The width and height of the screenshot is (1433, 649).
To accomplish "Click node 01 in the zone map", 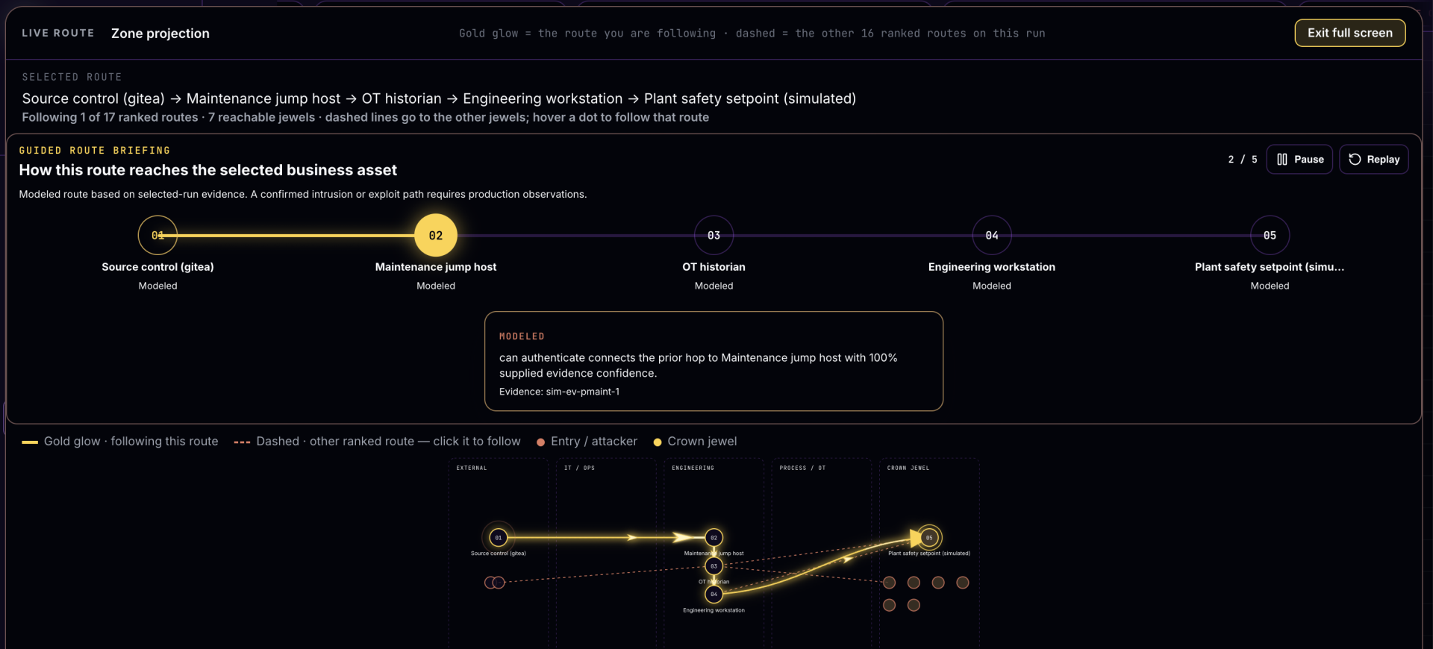I will click(499, 537).
